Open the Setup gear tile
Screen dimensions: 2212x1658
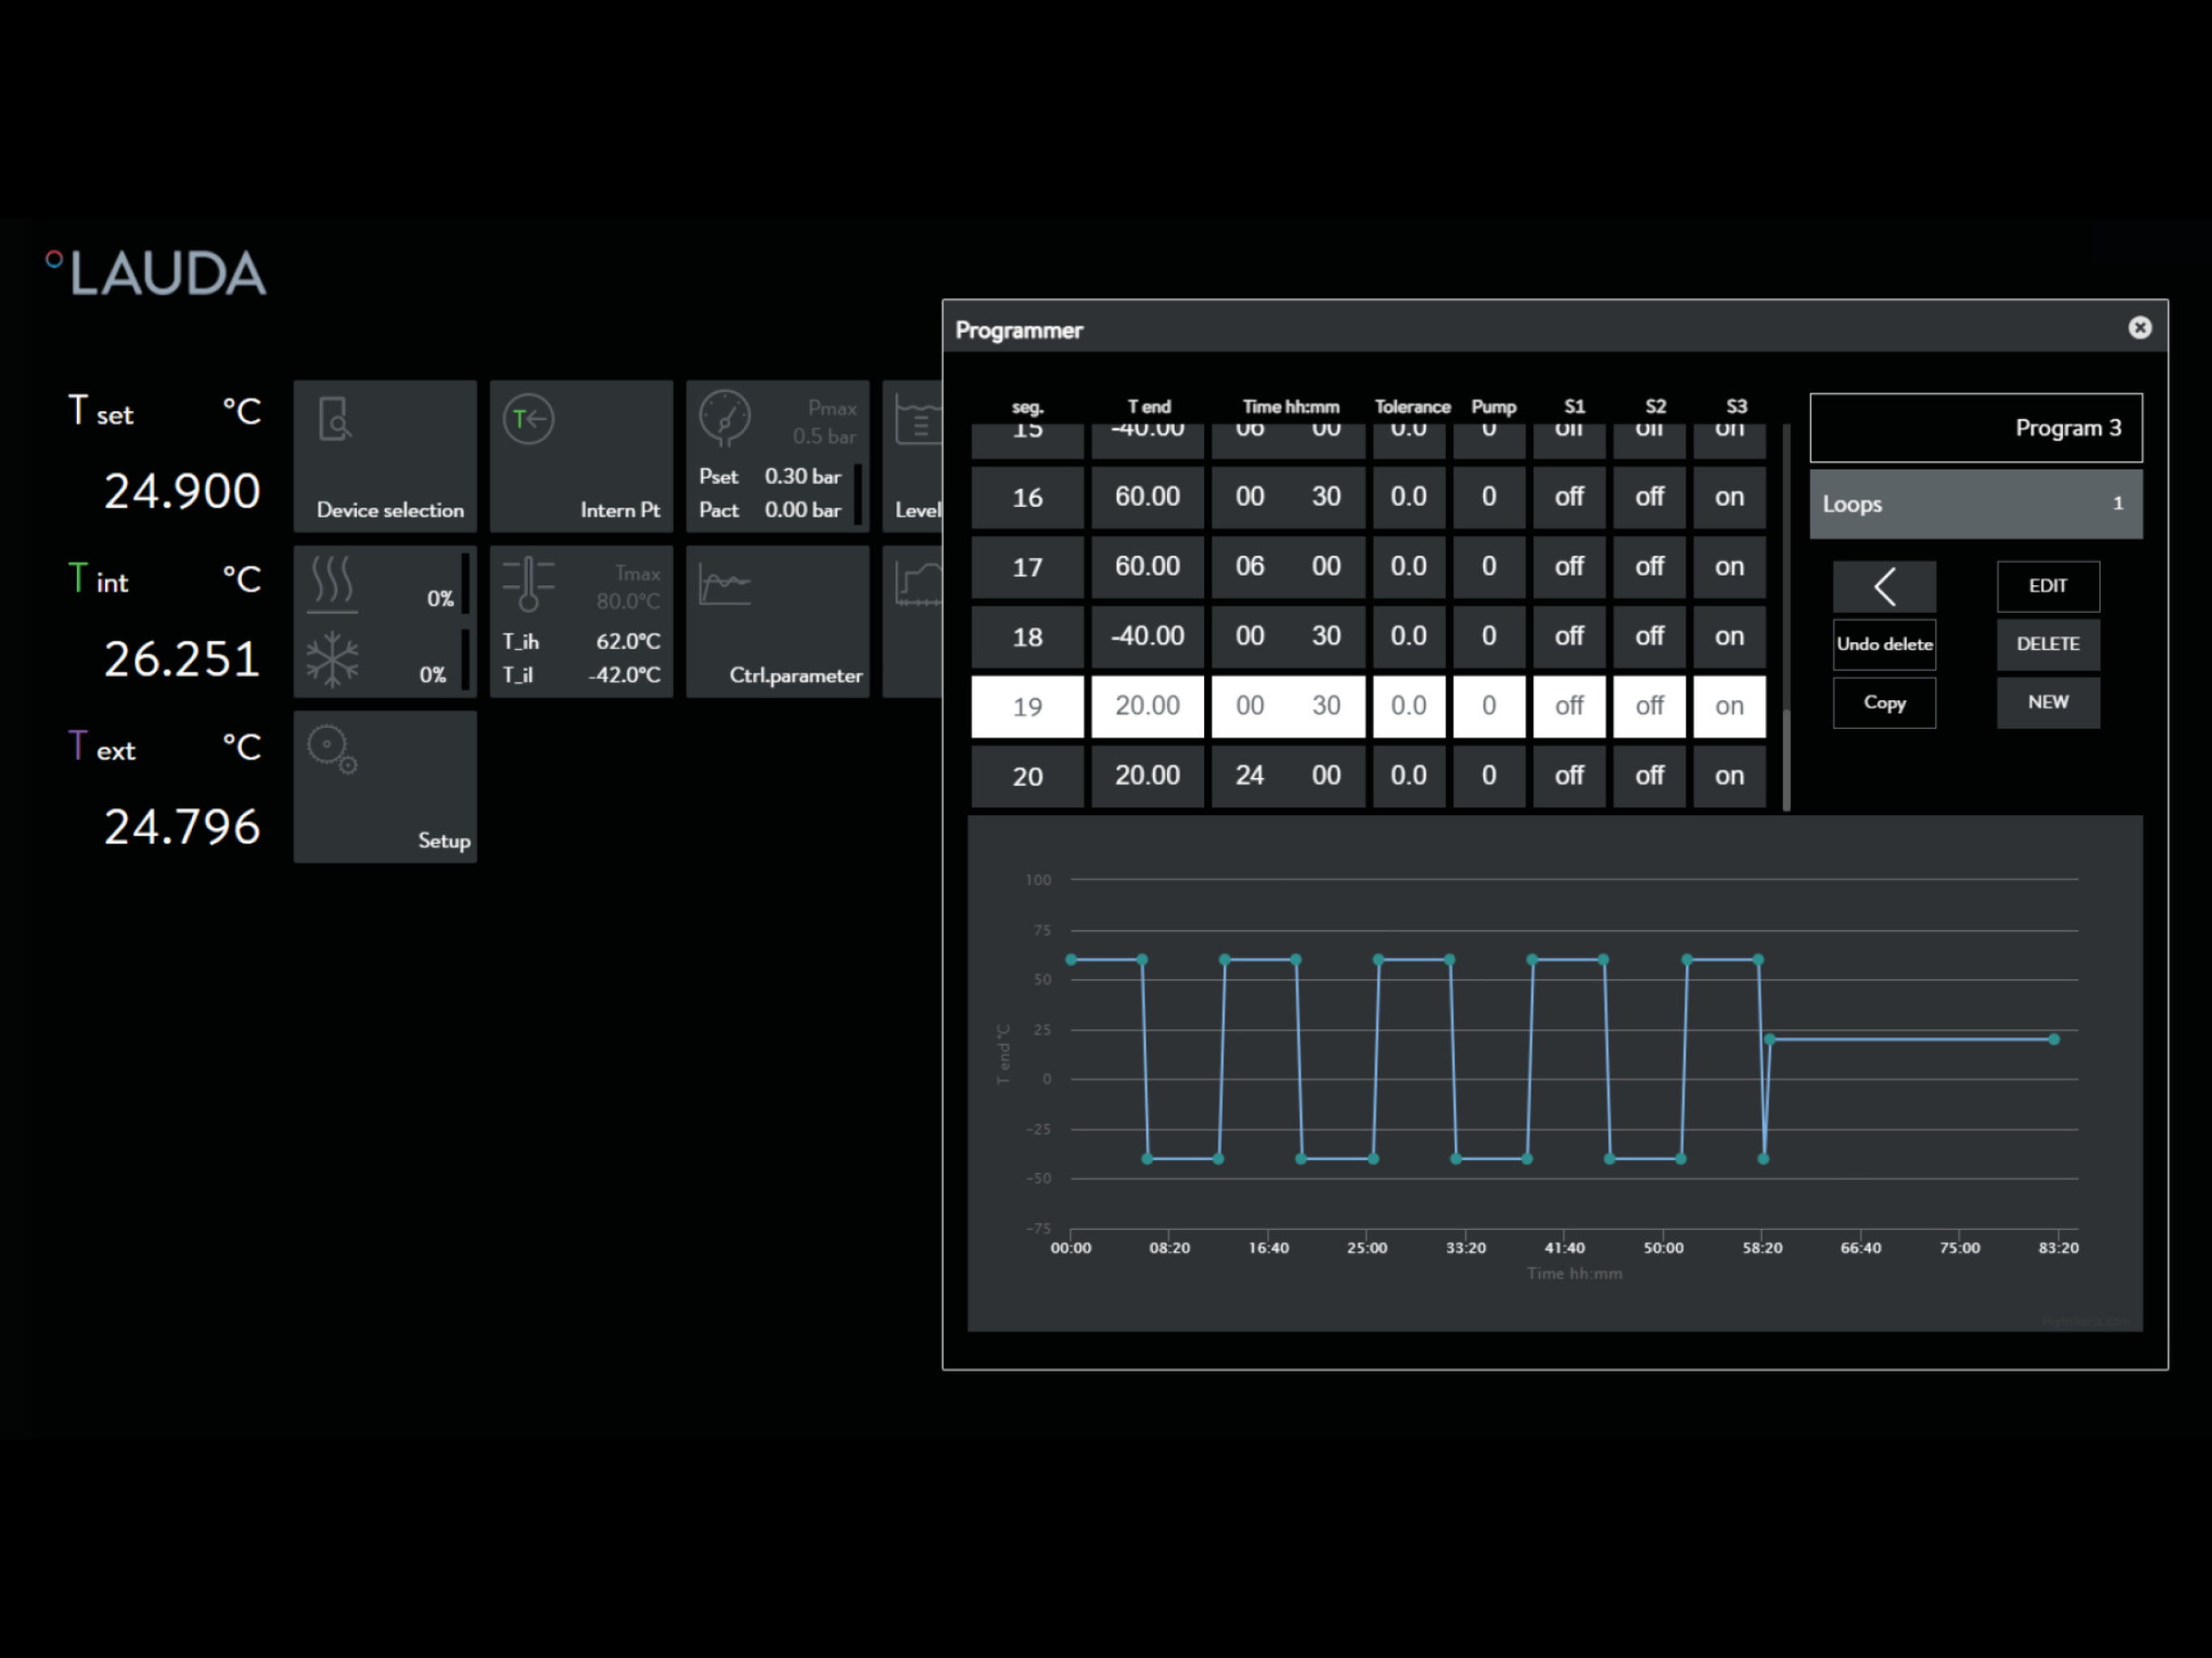(385, 787)
